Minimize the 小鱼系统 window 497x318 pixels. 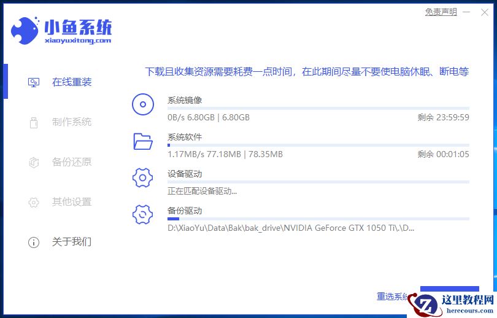pos(466,12)
